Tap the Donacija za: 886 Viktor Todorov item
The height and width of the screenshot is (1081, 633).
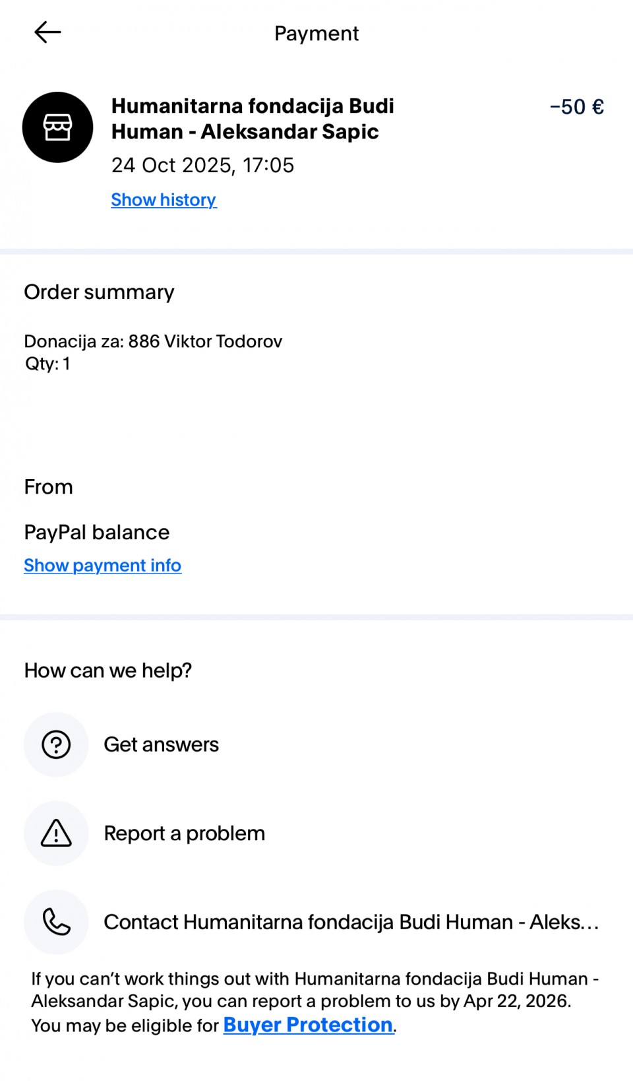point(153,341)
